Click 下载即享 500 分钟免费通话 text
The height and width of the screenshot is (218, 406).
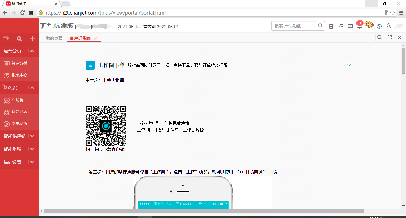(x=163, y=123)
